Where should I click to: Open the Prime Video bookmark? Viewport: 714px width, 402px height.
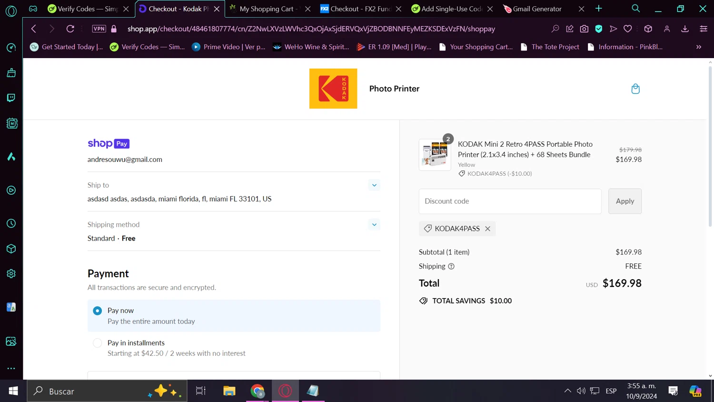click(228, 47)
